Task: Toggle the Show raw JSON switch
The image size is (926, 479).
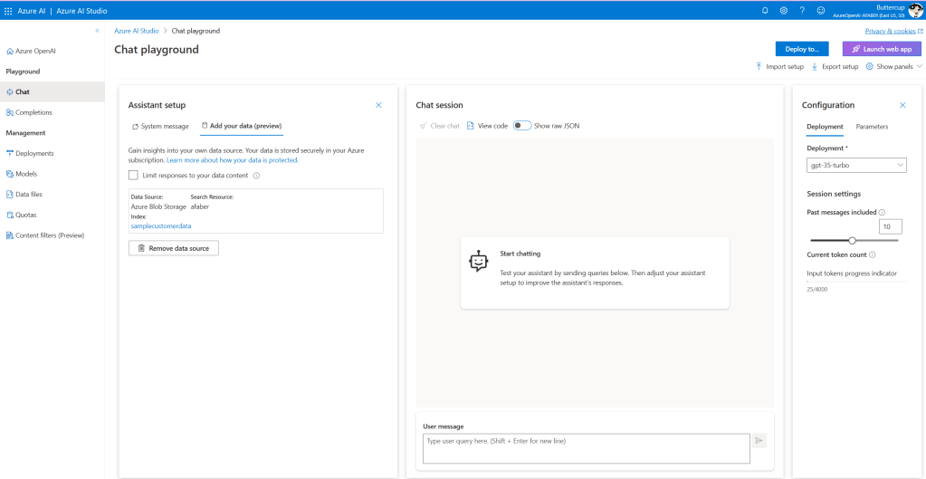Action: (x=521, y=126)
